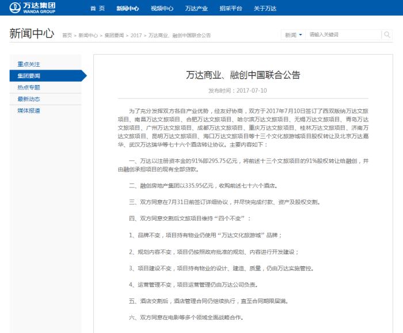Screen dimensions: 403x333
Task: Click item 4 about 运营管理不变
Action: click(x=193, y=285)
